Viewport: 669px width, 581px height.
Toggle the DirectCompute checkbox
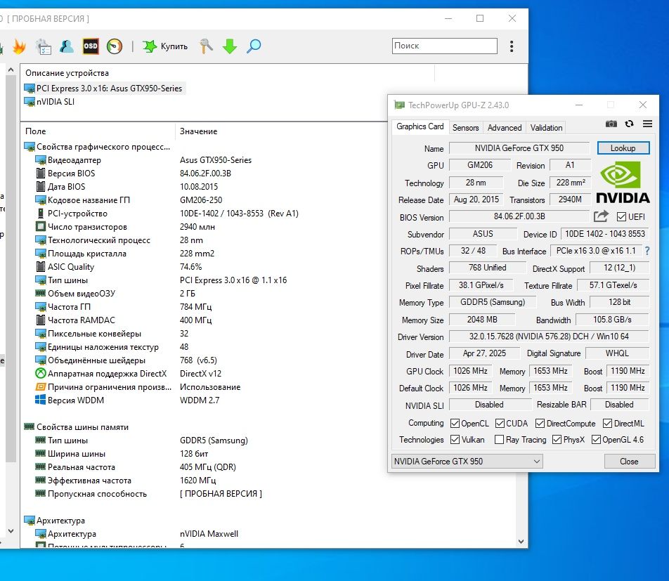540,423
